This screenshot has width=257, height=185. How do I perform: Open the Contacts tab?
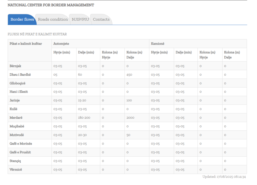(101, 19)
